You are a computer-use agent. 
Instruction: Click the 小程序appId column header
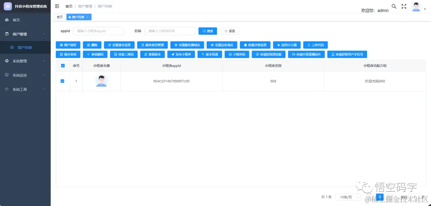[172, 66]
